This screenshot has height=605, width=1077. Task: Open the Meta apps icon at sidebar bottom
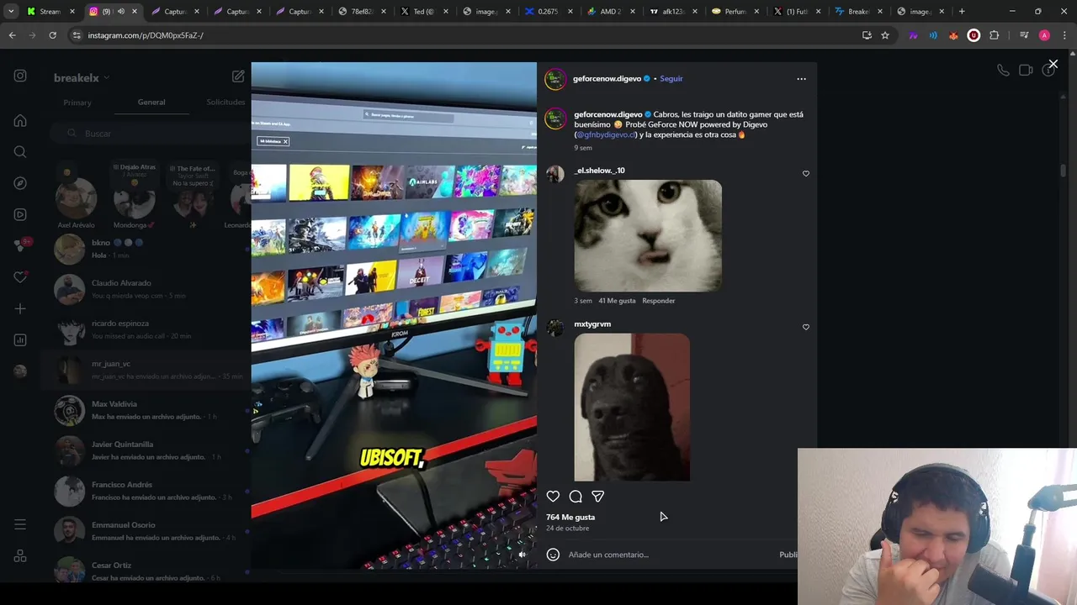(20, 556)
